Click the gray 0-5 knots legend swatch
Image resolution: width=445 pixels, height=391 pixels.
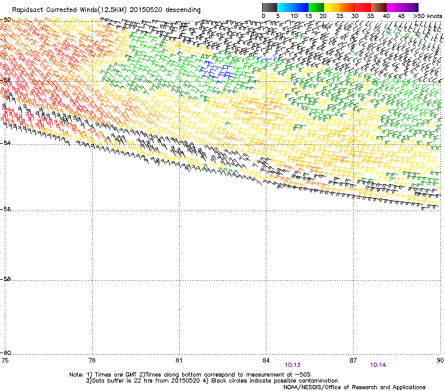[269, 7]
